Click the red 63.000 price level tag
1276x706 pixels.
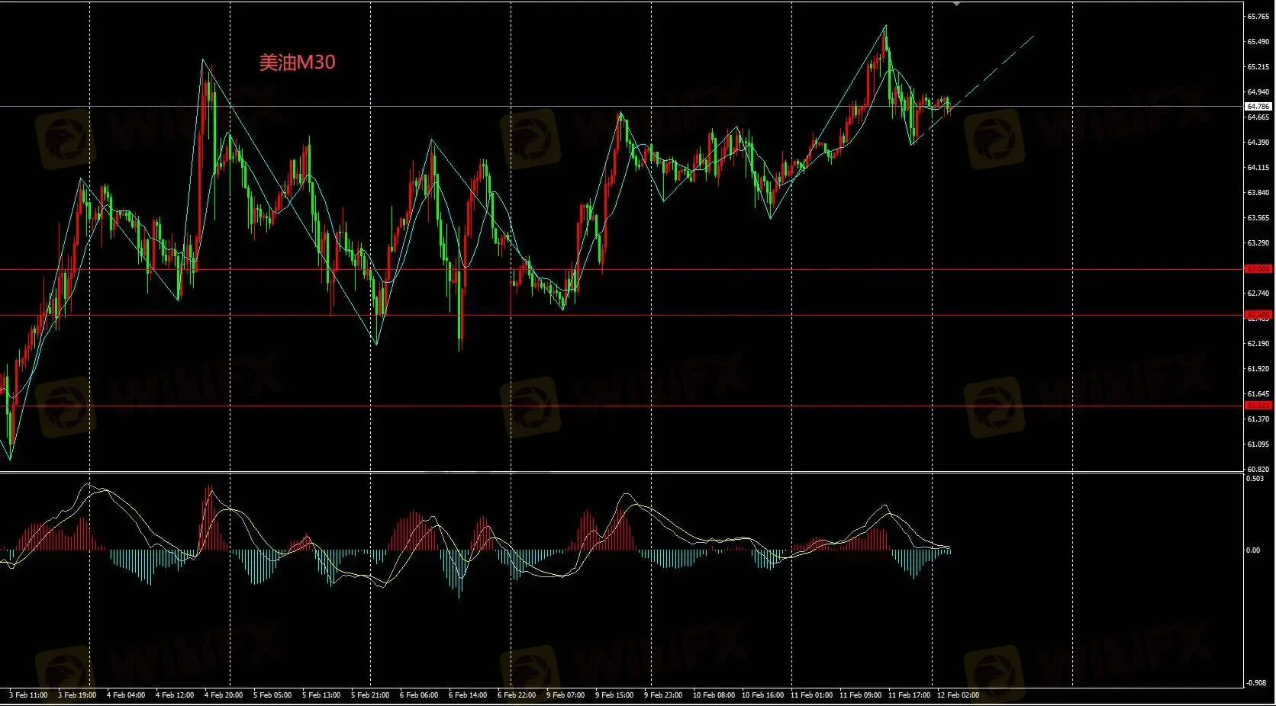pyautogui.click(x=1258, y=269)
